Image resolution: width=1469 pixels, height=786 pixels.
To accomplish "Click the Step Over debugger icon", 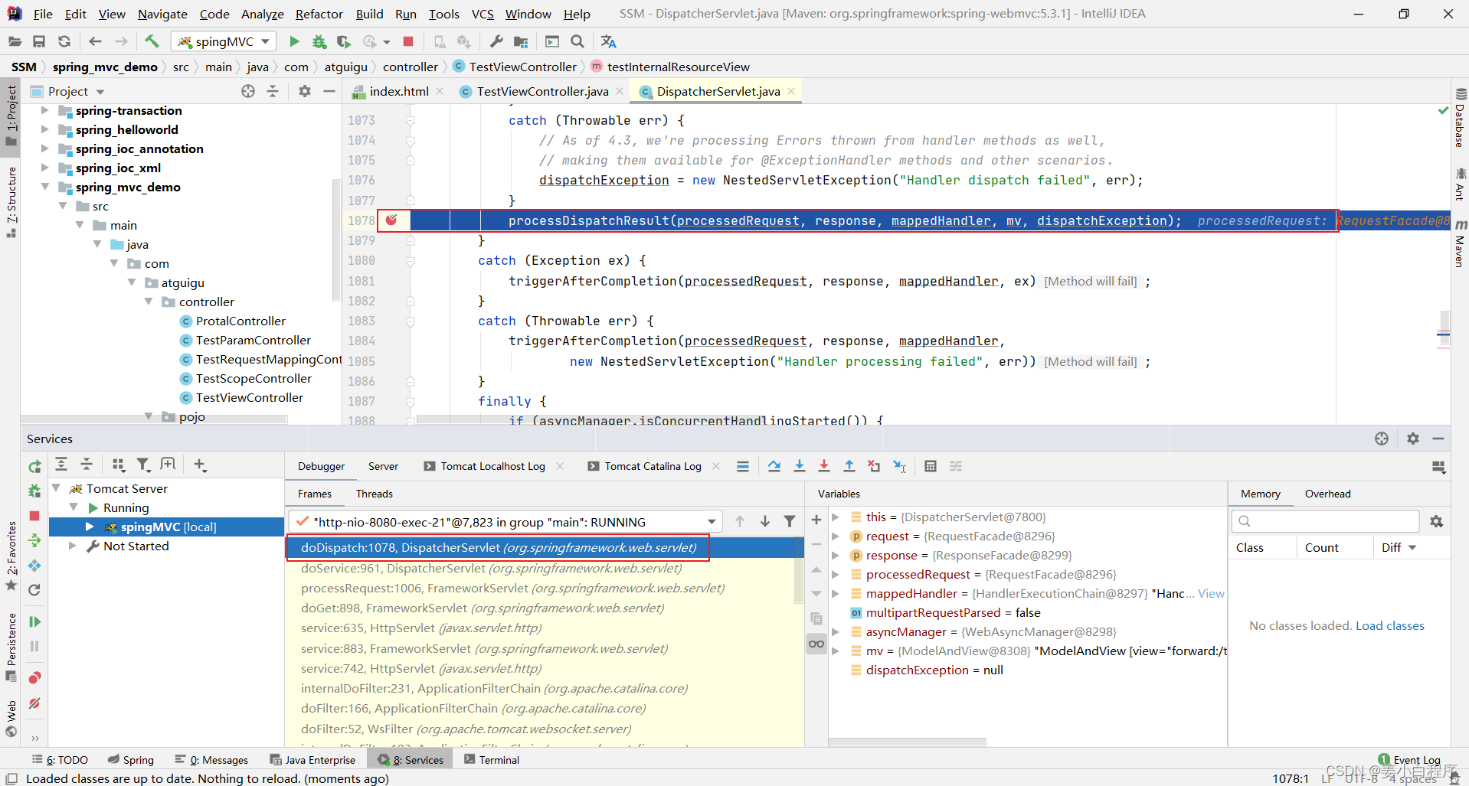I will [x=774, y=466].
